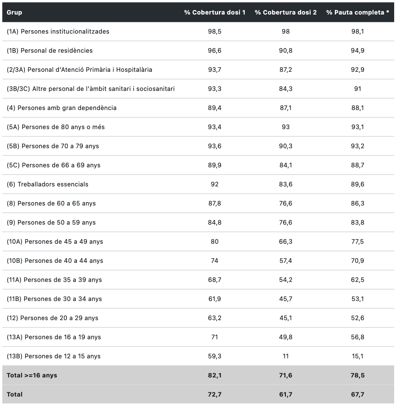Select the Persones institucionalitzades row label

pos(58,31)
